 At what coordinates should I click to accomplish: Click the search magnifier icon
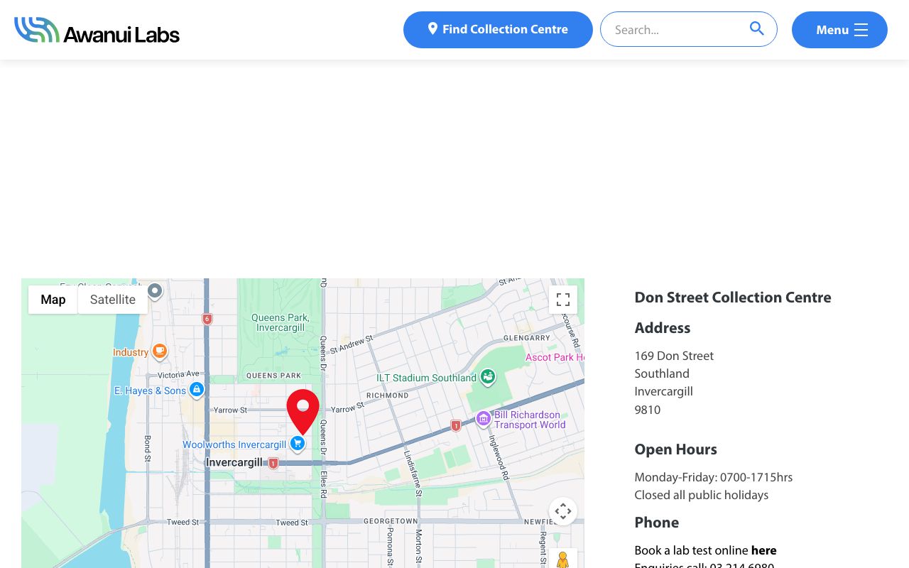[757, 28]
